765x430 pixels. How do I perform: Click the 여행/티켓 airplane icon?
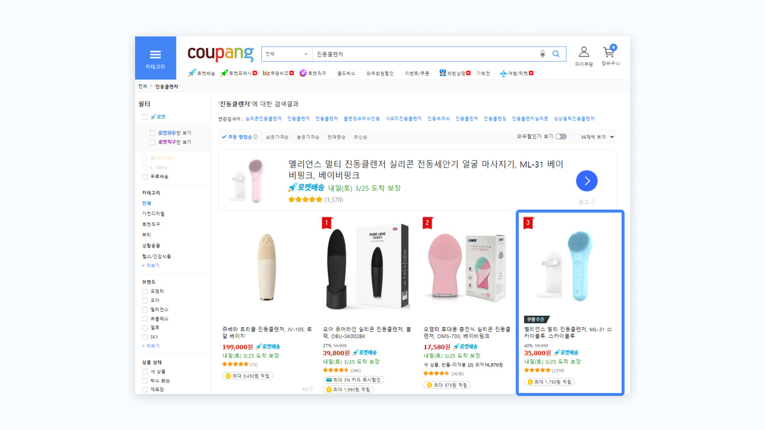pos(503,73)
